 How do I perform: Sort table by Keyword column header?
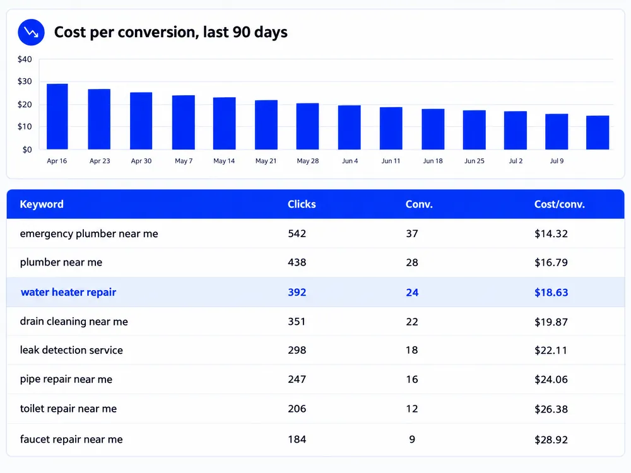pos(42,204)
